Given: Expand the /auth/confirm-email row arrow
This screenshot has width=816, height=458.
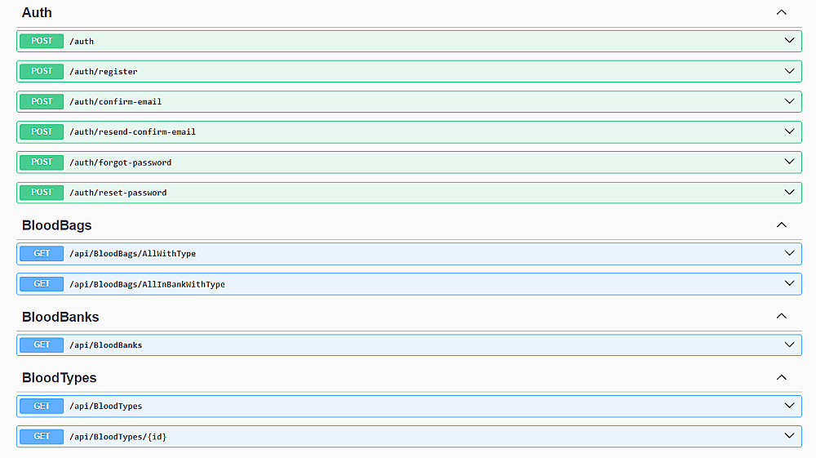Looking at the screenshot, I should [789, 101].
